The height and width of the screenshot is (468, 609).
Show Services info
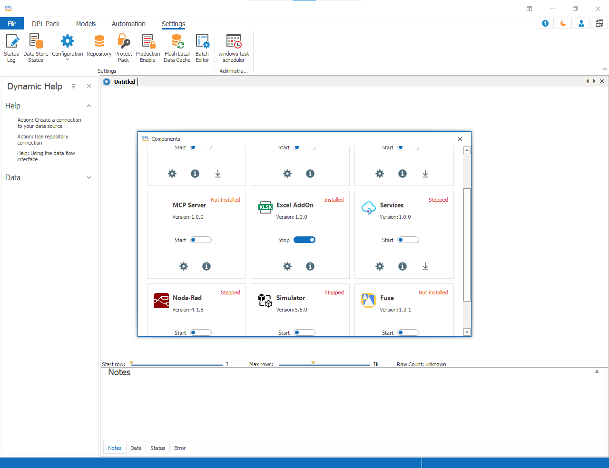(403, 266)
